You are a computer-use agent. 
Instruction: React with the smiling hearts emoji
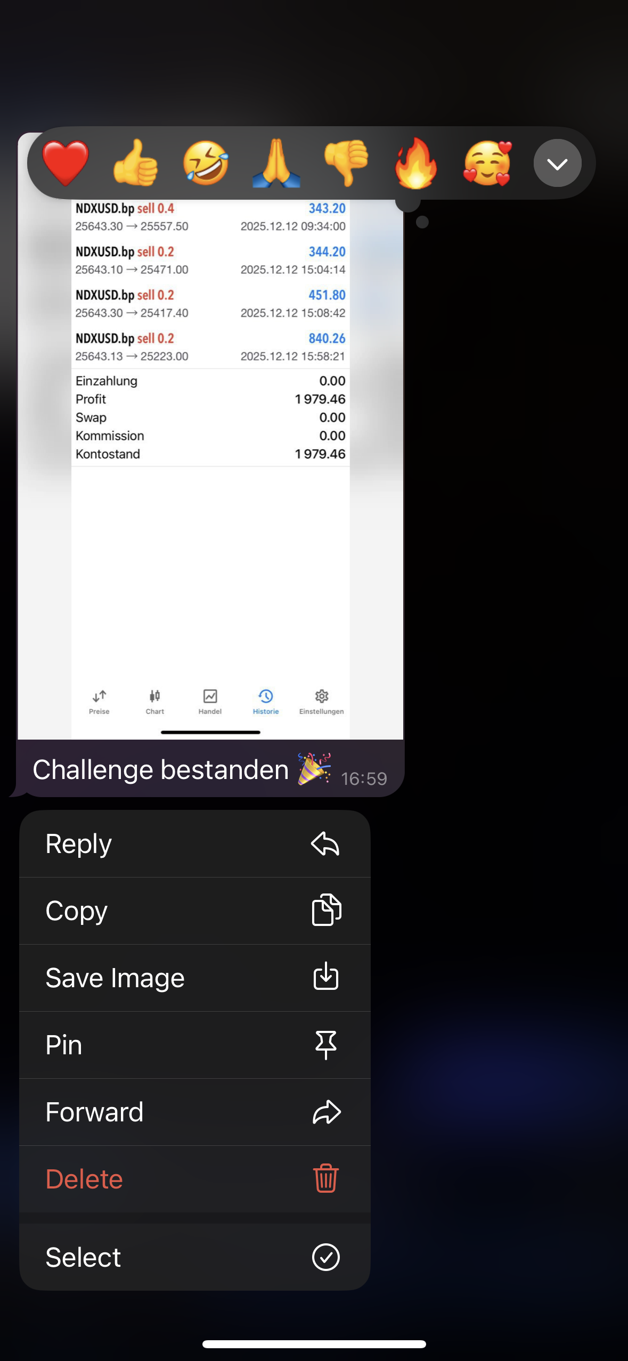487,163
